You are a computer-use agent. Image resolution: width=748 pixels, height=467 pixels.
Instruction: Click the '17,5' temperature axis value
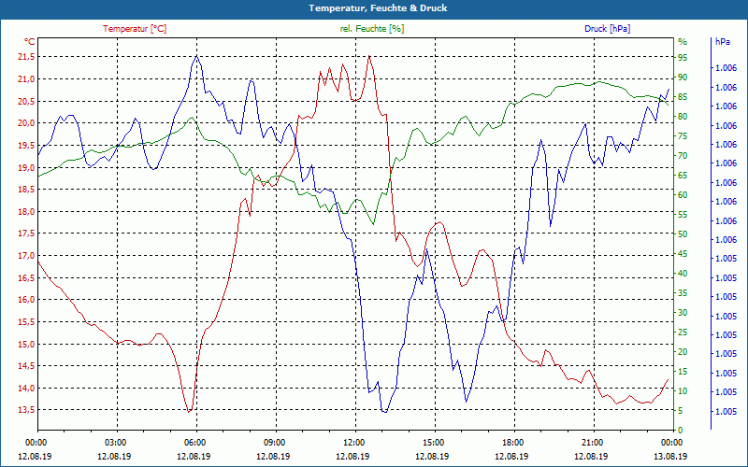click(x=26, y=233)
